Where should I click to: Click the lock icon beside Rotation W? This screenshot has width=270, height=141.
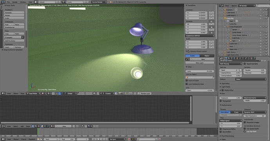(211, 24)
